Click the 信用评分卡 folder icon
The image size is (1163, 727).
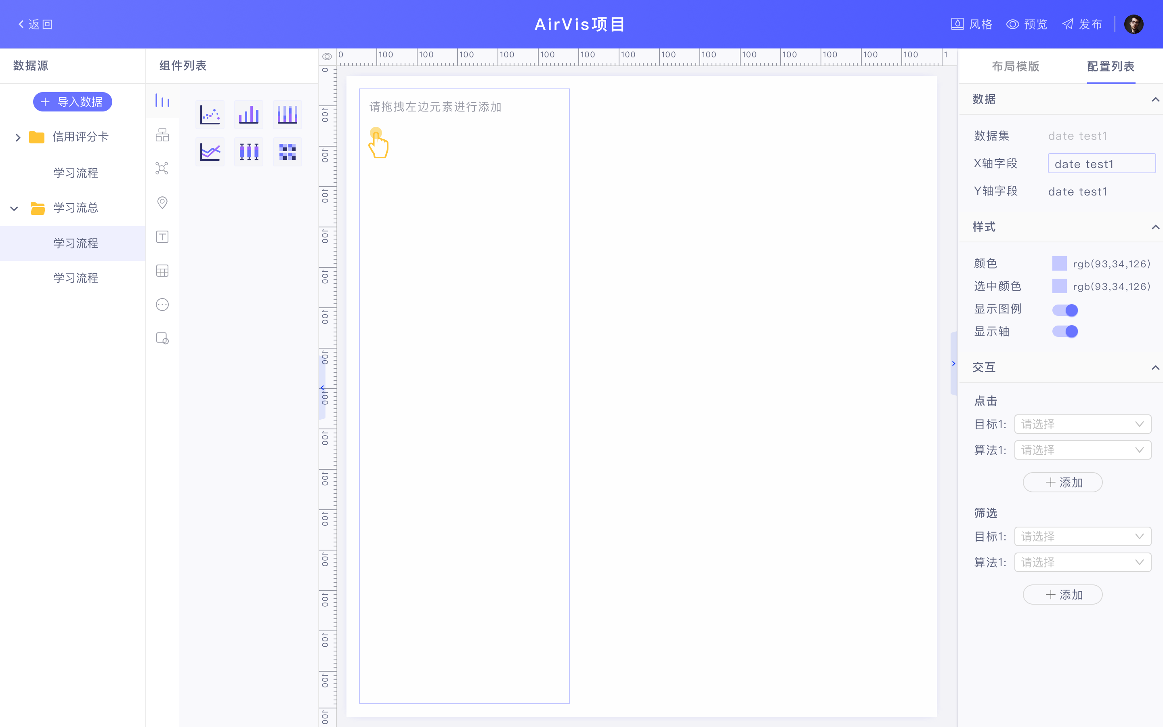37,137
